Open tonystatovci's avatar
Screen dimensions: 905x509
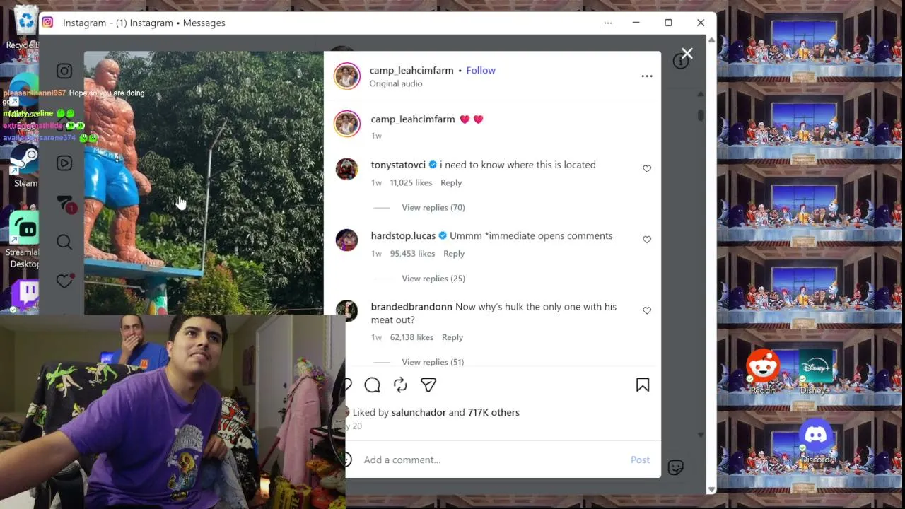pos(346,169)
